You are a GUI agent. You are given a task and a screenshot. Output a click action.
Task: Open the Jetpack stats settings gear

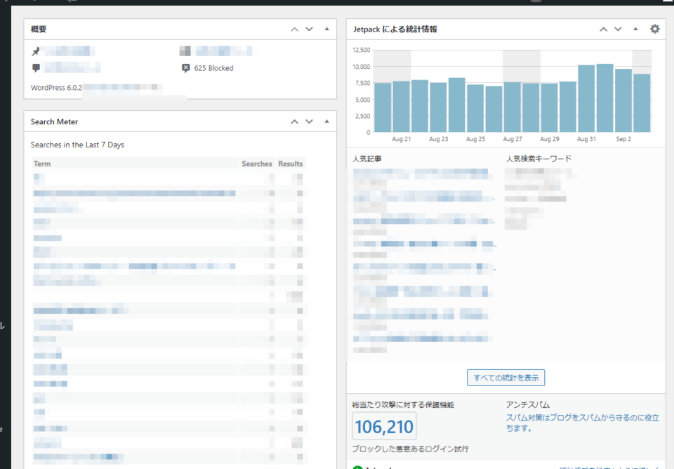point(654,29)
